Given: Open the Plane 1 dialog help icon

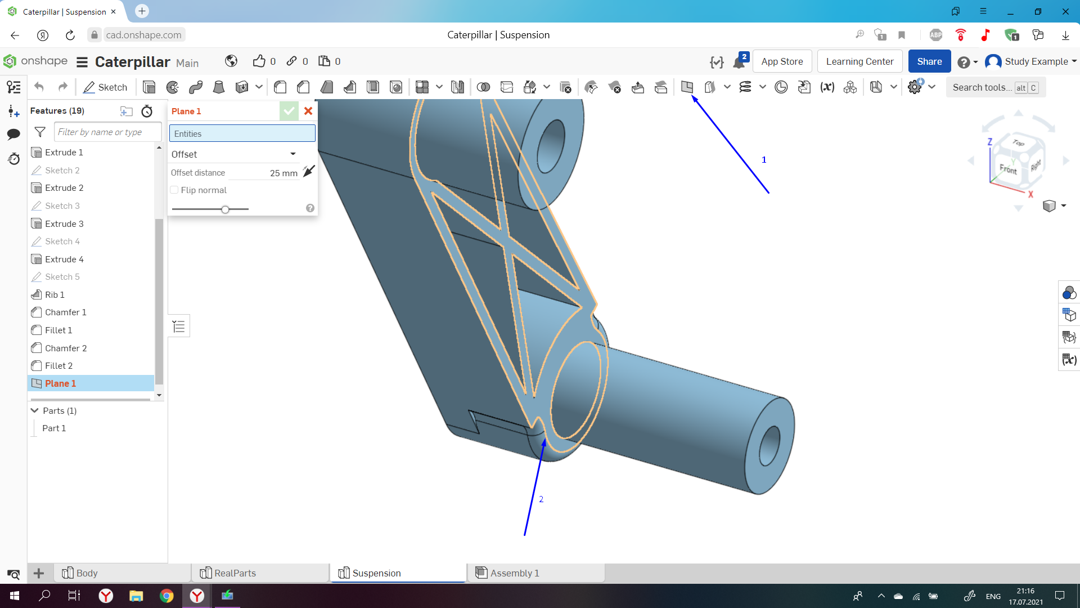Looking at the screenshot, I should pos(310,208).
